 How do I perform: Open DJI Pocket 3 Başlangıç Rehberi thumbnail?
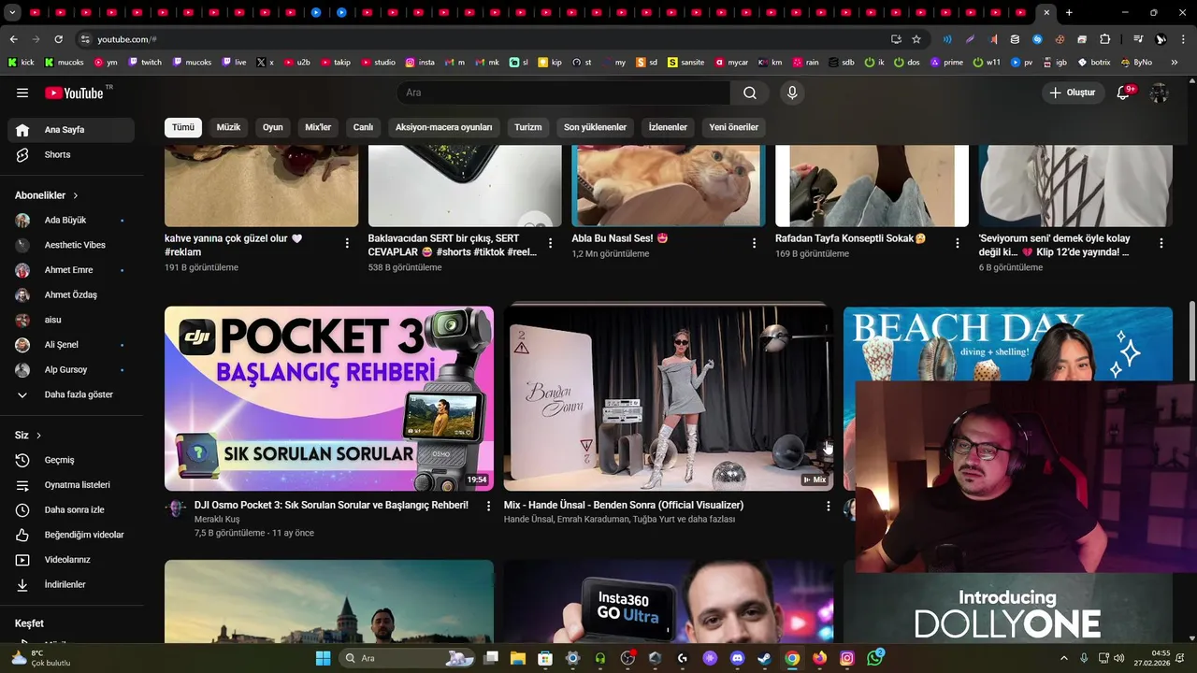329,398
